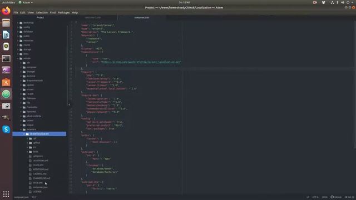Expand the config folder

pyautogui.click(x=18, y=27)
